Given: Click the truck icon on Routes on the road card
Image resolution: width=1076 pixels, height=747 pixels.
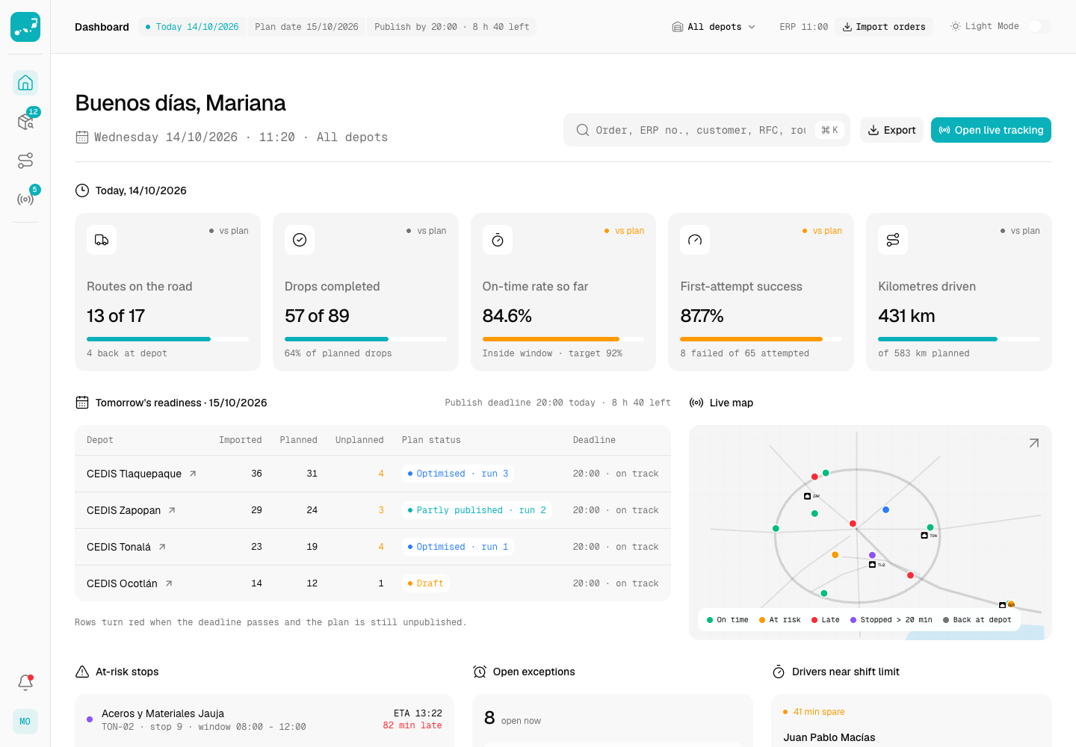Looking at the screenshot, I should [x=102, y=240].
